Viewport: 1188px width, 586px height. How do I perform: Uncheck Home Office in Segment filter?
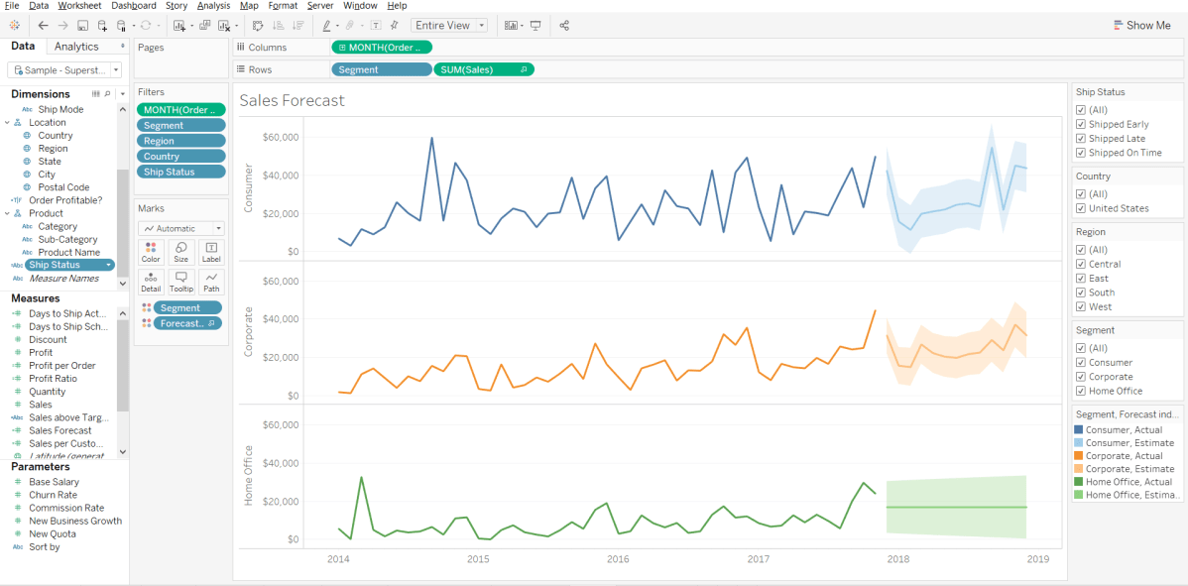1081,391
